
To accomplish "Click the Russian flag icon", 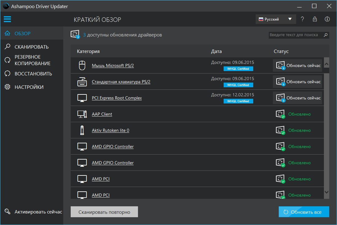I will tap(261, 19).
